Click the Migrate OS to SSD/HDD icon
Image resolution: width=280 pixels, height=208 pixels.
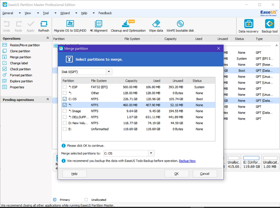70,24
